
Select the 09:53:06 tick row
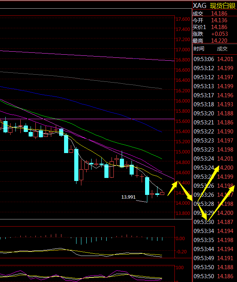[214, 59]
